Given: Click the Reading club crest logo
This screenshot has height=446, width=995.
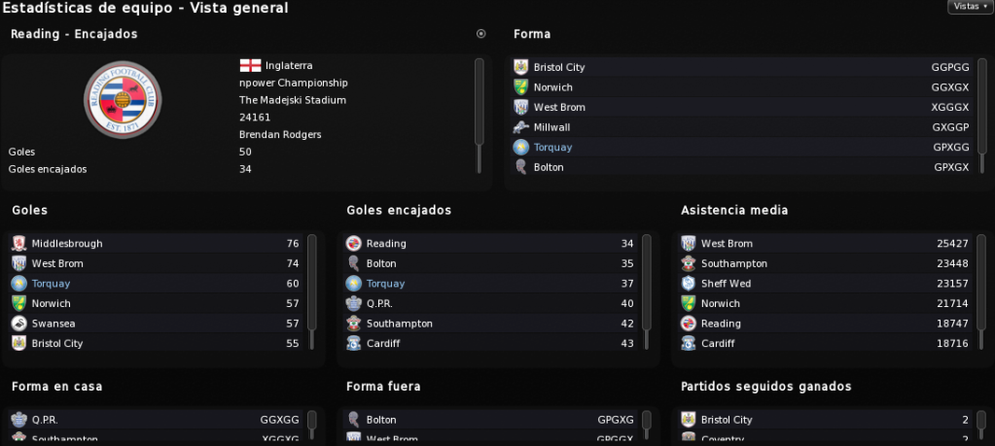Looking at the screenshot, I should click(x=124, y=99).
